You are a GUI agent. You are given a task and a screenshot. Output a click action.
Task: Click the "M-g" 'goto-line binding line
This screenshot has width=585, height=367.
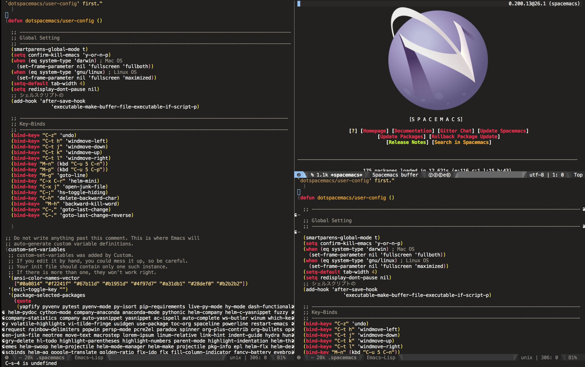[x=49, y=175]
